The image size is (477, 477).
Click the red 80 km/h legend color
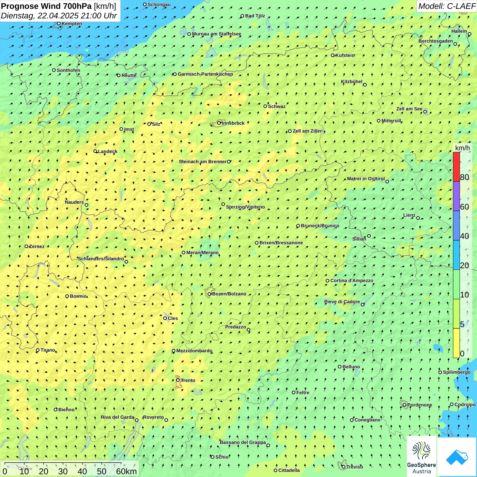456,167
